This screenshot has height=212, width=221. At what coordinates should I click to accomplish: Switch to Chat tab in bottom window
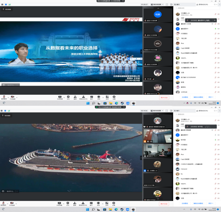coord(177,111)
